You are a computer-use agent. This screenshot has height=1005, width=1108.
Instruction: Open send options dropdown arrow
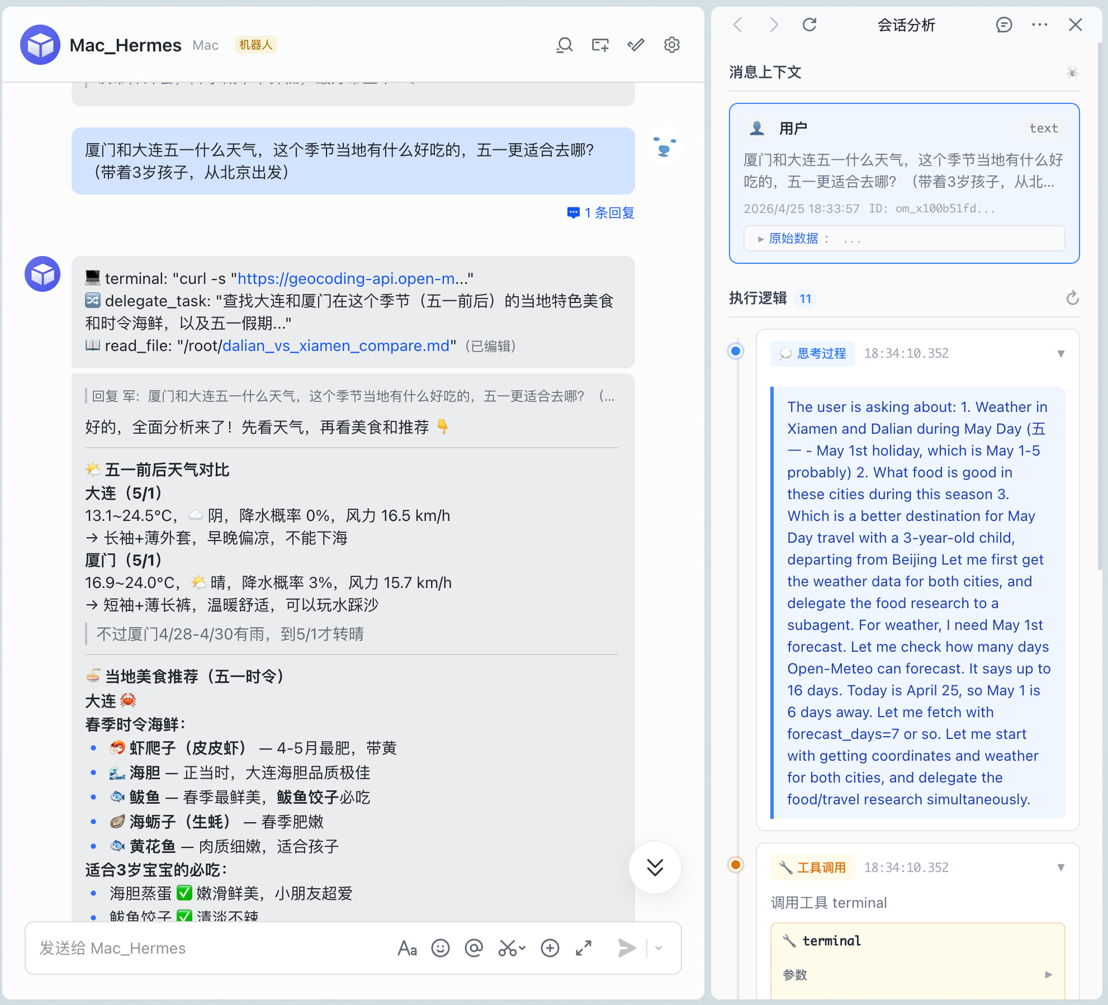coord(658,948)
